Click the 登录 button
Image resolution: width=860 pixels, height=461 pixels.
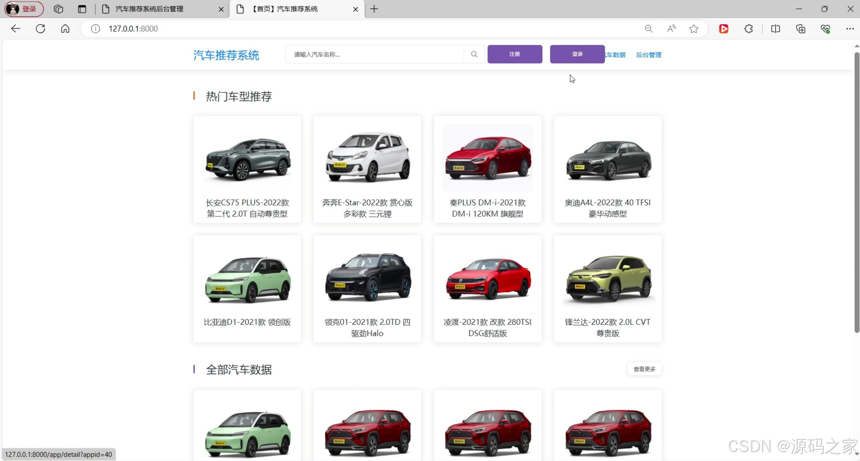577,54
